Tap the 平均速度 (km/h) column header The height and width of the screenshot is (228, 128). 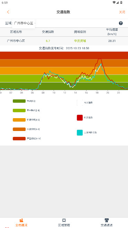coord(112,32)
